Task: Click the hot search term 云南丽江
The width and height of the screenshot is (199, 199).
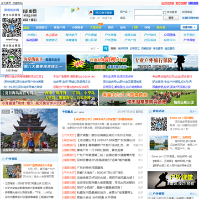Action: click(134, 49)
